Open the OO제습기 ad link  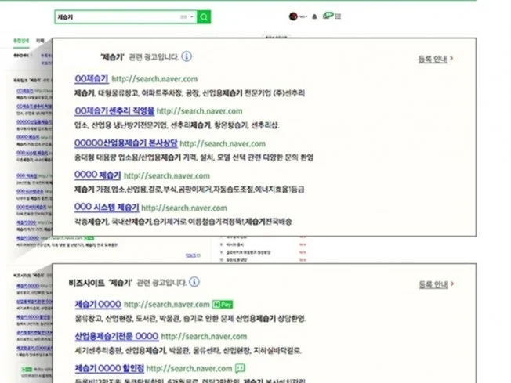pos(91,79)
